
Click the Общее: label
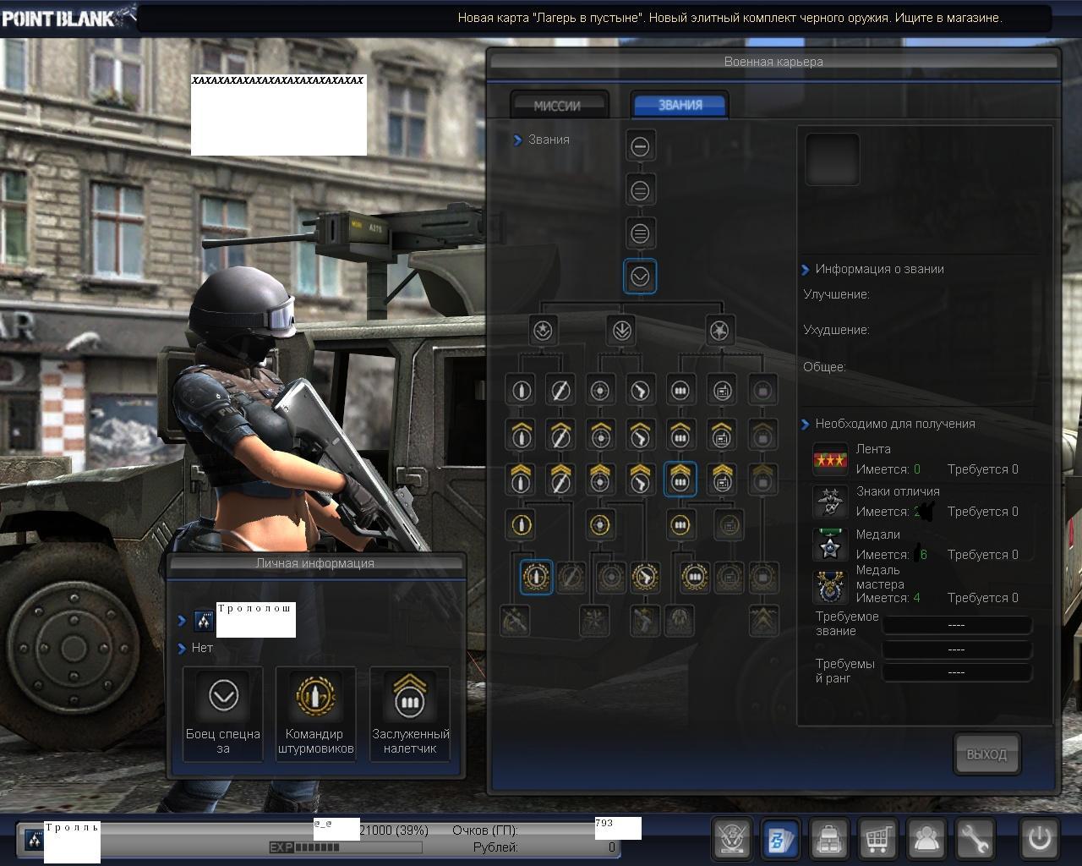[x=824, y=367]
